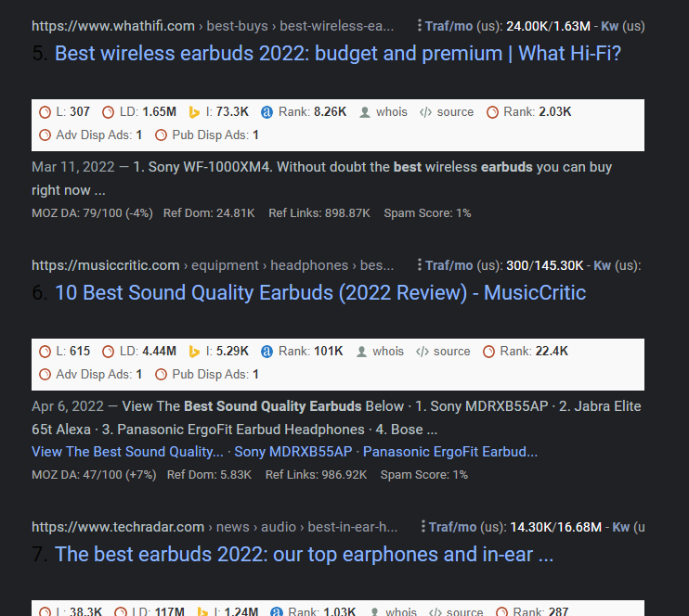This screenshot has width=689, height=616.
Task: Open the three-dot menu beside the techradar.com URL
Action: tap(423, 526)
